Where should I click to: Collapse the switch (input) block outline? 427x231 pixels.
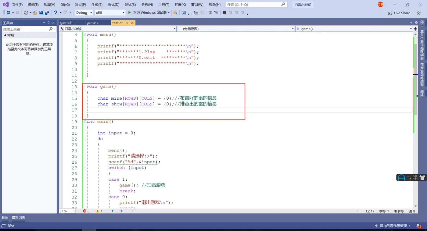[84, 168]
